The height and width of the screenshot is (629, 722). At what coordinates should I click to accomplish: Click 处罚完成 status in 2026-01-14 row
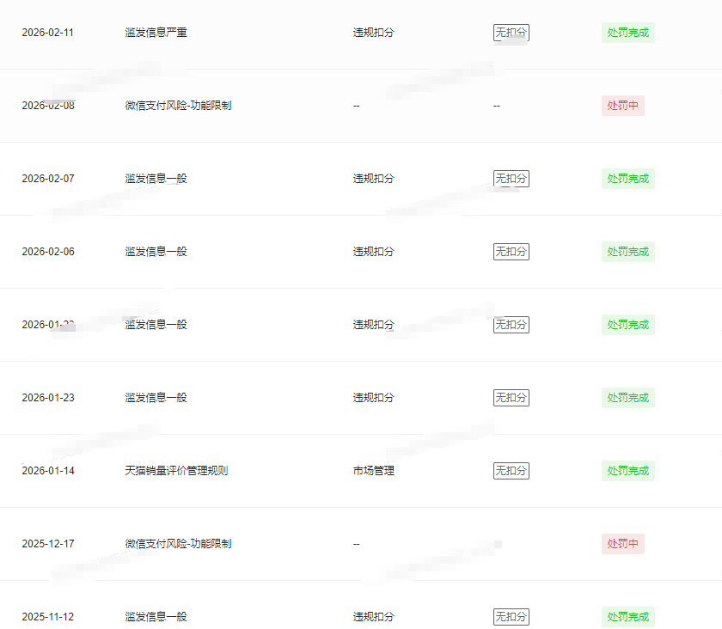pyautogui.click(x=627, y=471)
